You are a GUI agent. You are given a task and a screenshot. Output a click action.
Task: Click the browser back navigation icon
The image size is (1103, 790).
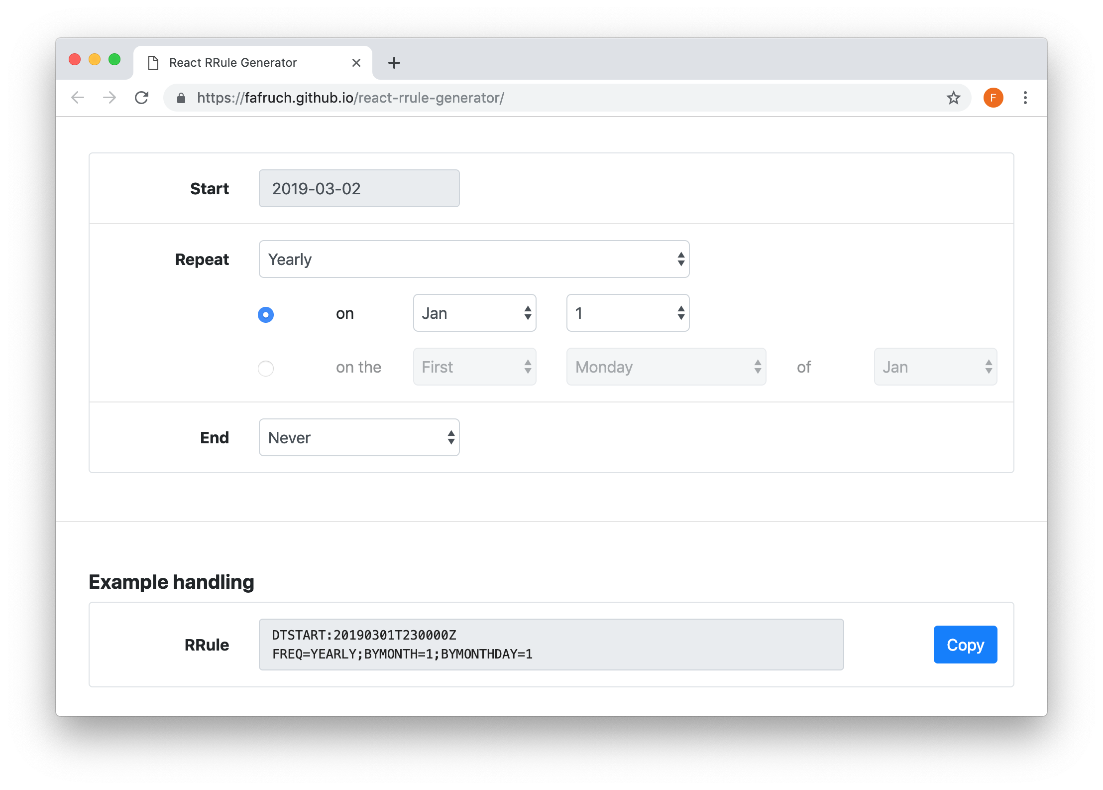(79, 98)
